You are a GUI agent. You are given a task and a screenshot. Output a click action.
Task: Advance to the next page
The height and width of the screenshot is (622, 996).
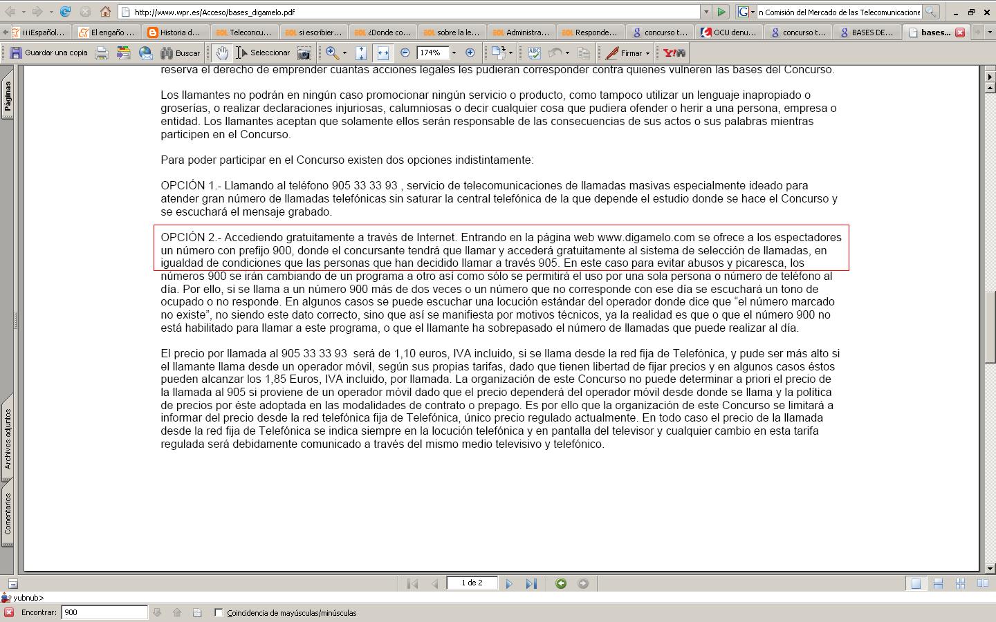[x=509, y=583]
